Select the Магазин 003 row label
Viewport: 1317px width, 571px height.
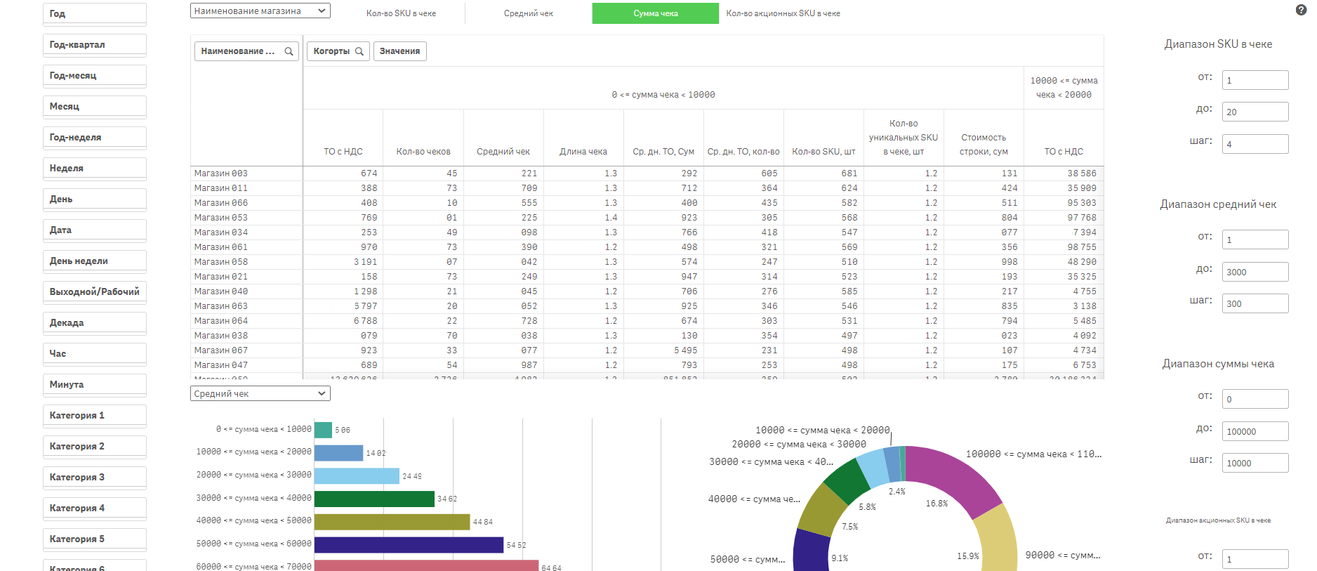point(221,173)
